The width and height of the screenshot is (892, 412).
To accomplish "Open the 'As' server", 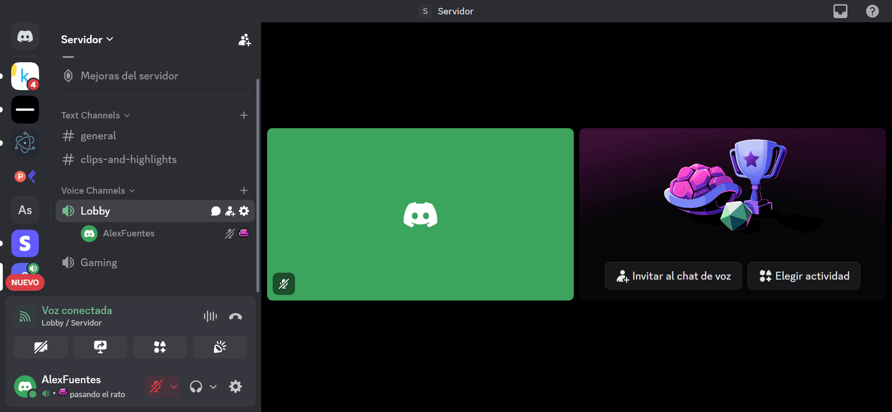I will point(25,210).
